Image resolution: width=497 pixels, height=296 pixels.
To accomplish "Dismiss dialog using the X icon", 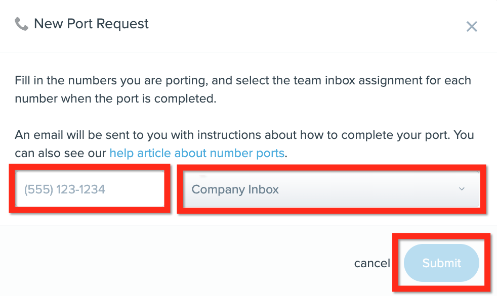I will point(472,27).
